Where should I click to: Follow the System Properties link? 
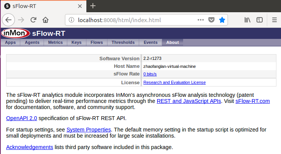[x=89, y=130]
